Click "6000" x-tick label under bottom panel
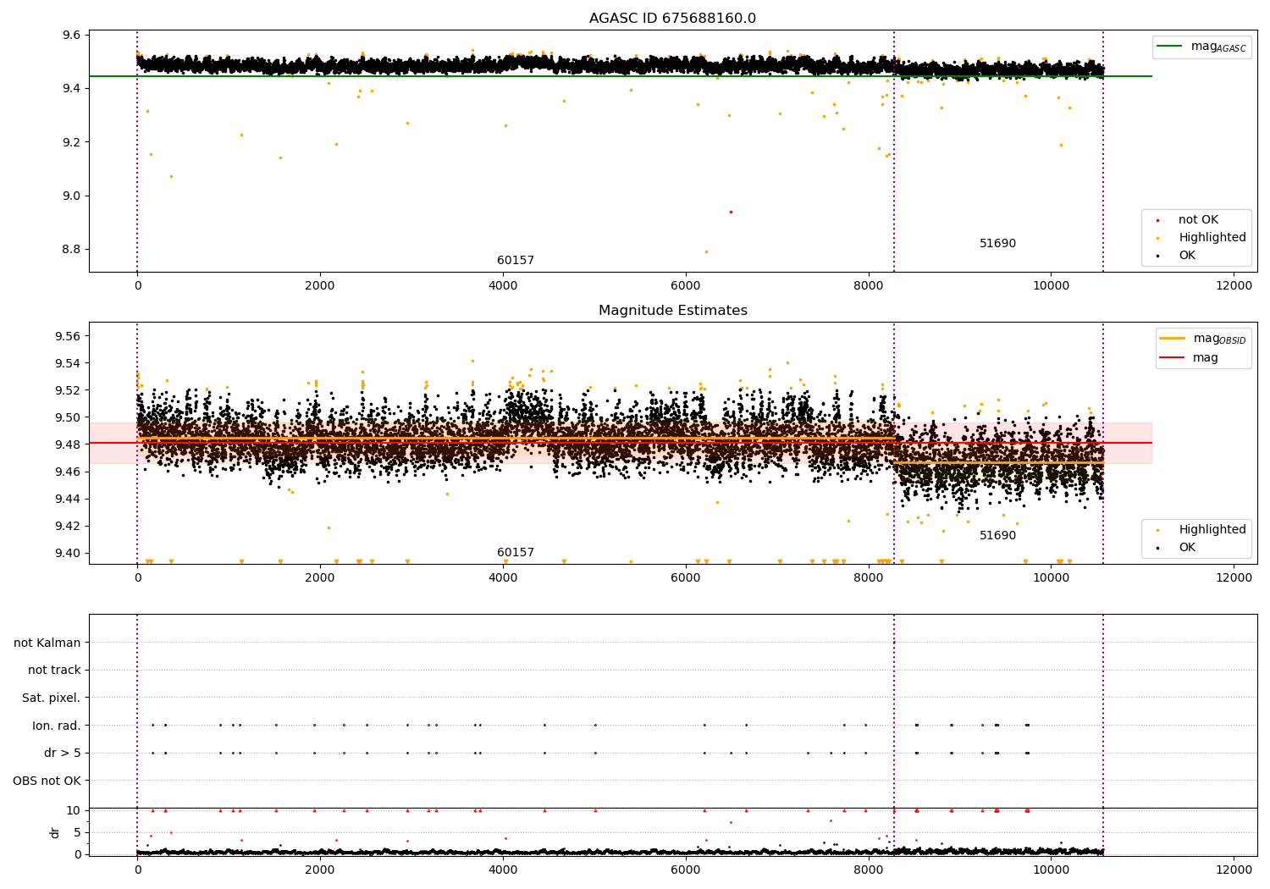The width and height of the screenshot is (1270, 889). click(686, 870)
